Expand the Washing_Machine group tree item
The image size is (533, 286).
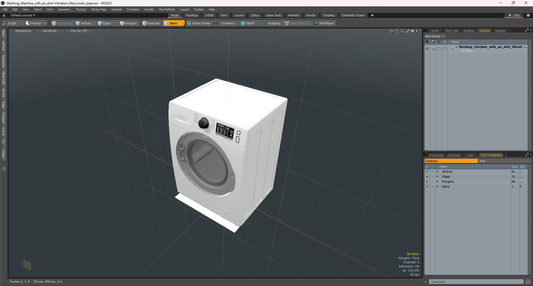[452, 49]
